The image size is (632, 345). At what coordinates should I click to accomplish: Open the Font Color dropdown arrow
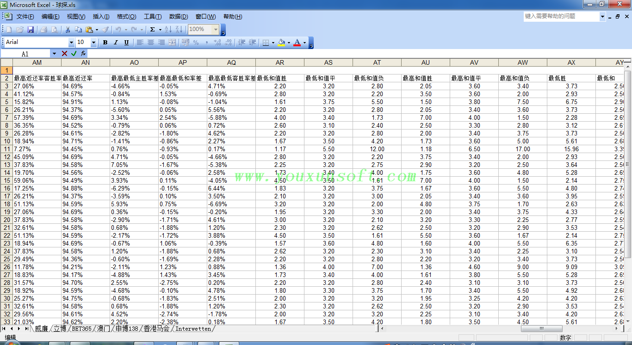tap(304, 43)
